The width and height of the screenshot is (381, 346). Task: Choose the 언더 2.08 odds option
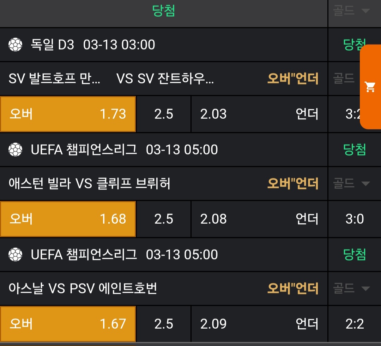point(259,219)
